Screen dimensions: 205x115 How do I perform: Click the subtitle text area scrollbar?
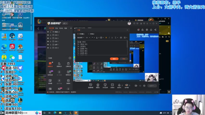click(x=127, y=44)
